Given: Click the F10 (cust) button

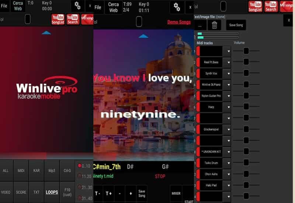Looking at the screenshot, I should (67, 192).
